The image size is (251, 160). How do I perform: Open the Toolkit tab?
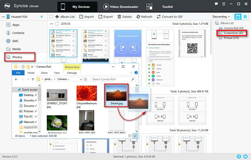point(160,7)
